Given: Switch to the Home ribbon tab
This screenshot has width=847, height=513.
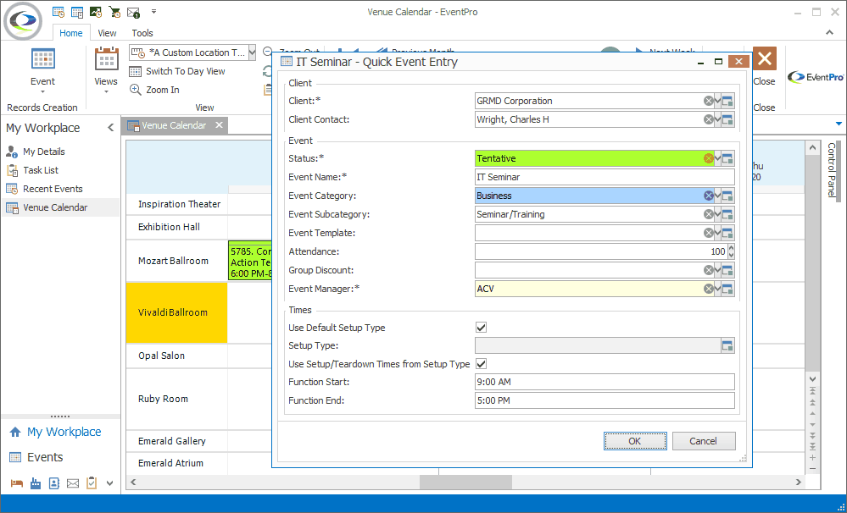Looking at the screenshot, I should [x=70, y=33].
